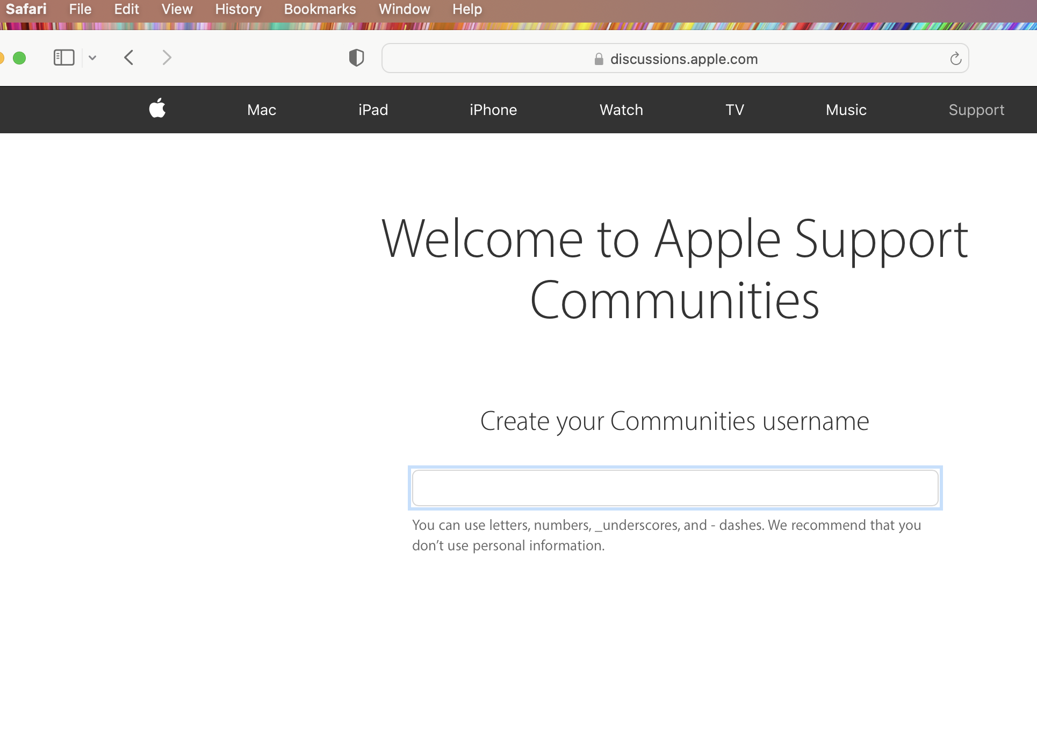Click the Music link in the navigation bar
Image resolution: width=1037 pixels, height=747 pixels.
coord(846,110)
